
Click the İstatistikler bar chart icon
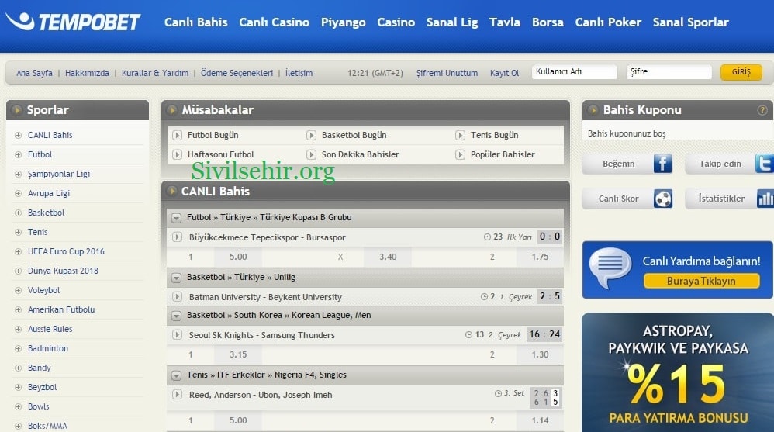(765, 199)
